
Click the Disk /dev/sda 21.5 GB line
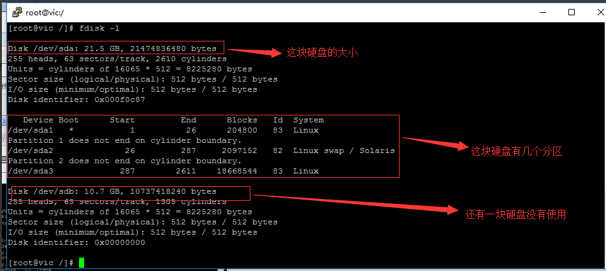tap(115, 48)
